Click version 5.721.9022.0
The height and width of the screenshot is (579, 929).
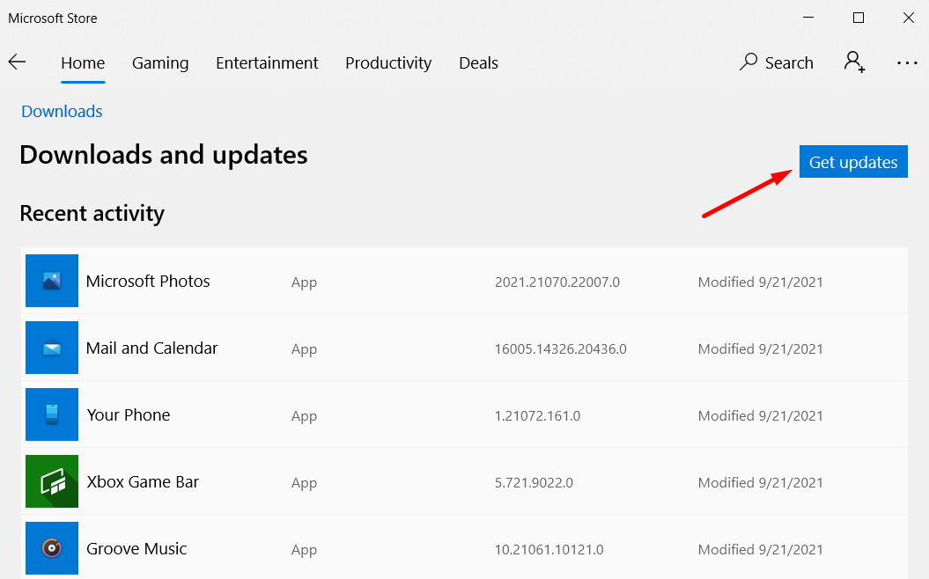534,483
